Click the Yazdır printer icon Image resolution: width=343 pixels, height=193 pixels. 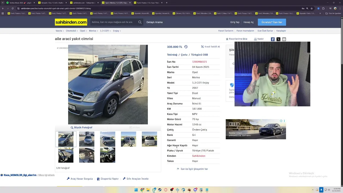(255, 39)
